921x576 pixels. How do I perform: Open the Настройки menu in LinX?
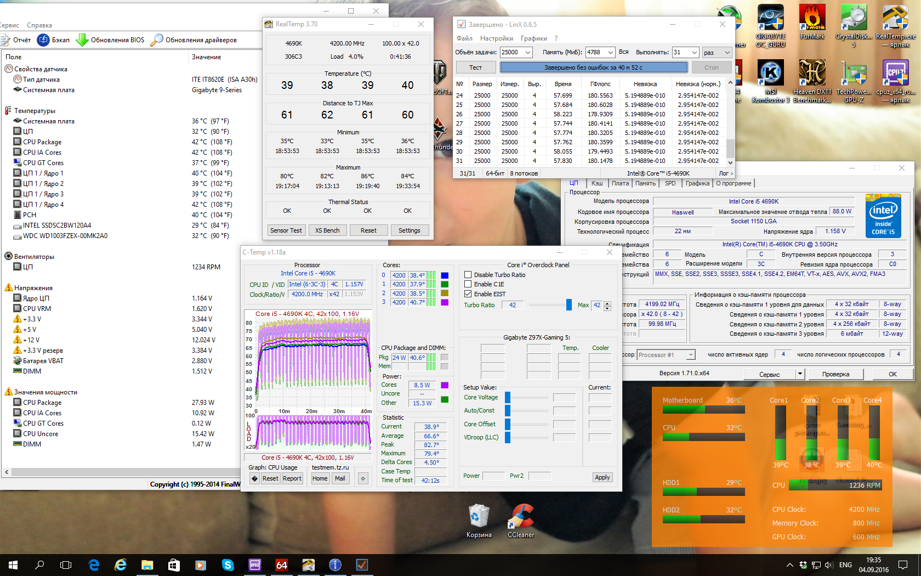click(497, 38)
